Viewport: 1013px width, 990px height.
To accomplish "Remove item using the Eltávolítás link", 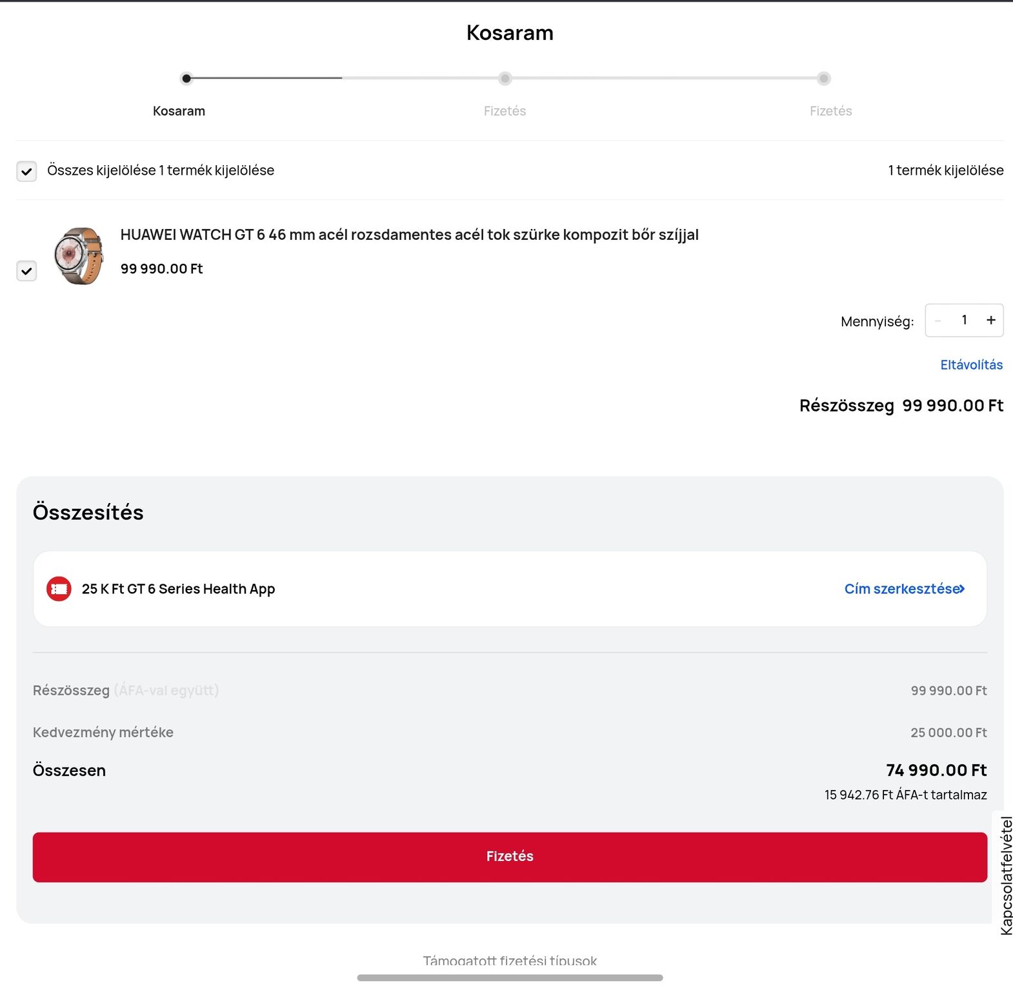I will click(971, 365).
